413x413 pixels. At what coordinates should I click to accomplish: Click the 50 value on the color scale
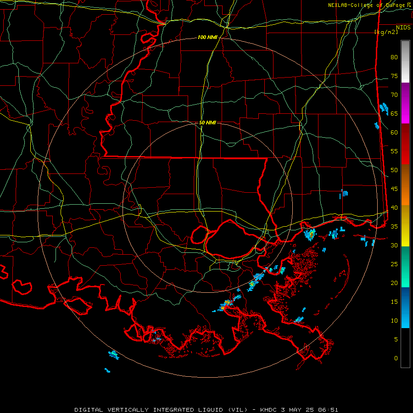pos(394,170)
